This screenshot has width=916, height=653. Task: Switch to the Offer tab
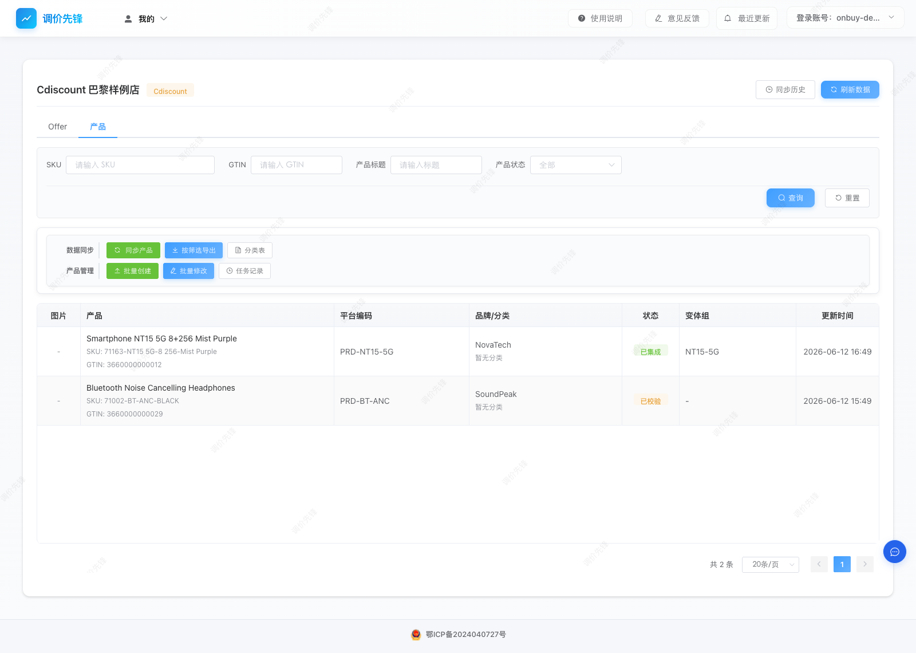pyautogui.click(x=57, y=127)
